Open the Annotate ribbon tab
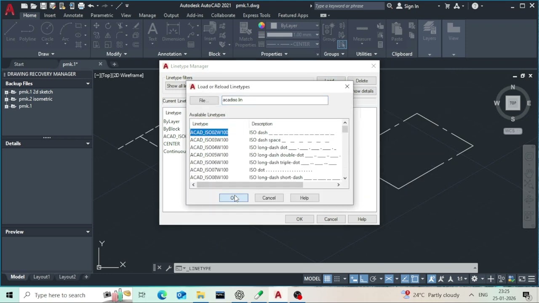This screenshot has height=303, width=539. (x=73, y=15)
